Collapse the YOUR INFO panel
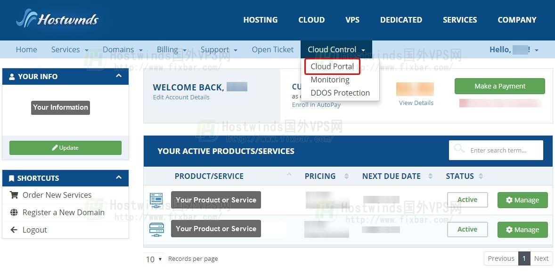The image size is (555, 274). pos(119,76)
